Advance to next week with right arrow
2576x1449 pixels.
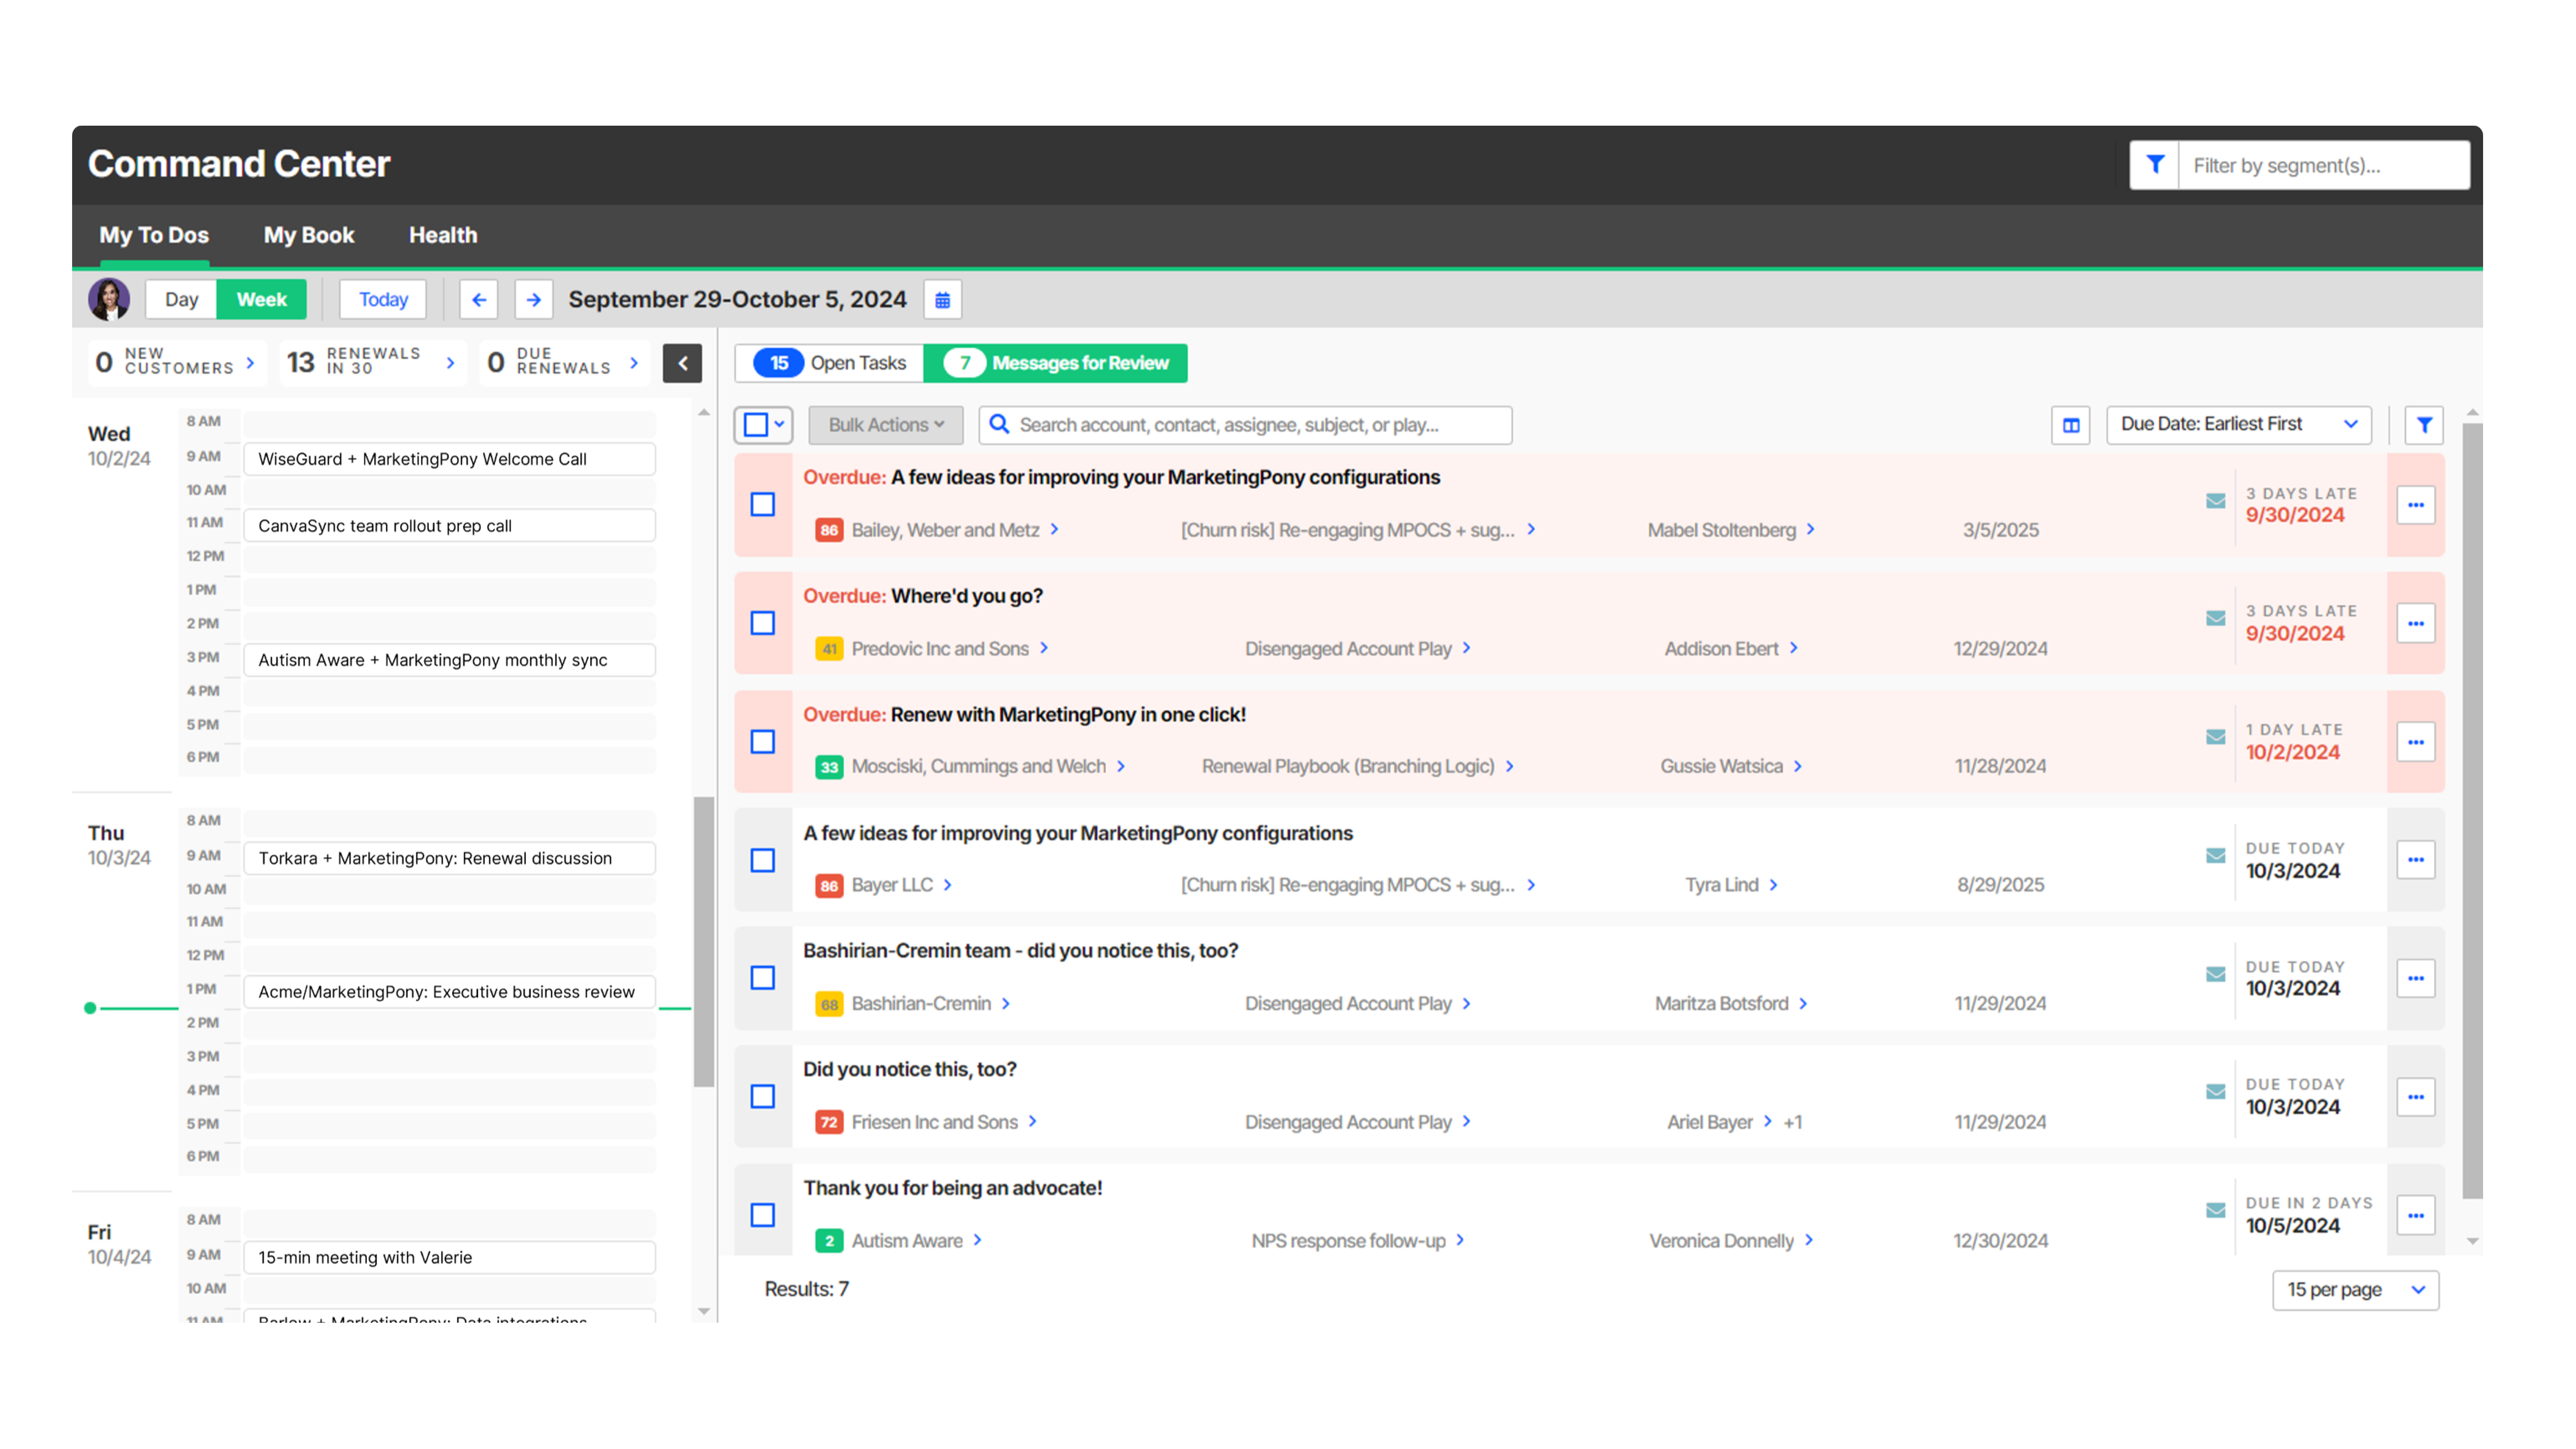tap(533, 300)
